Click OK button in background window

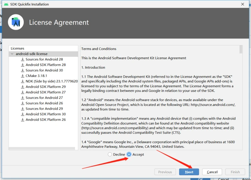200,179
